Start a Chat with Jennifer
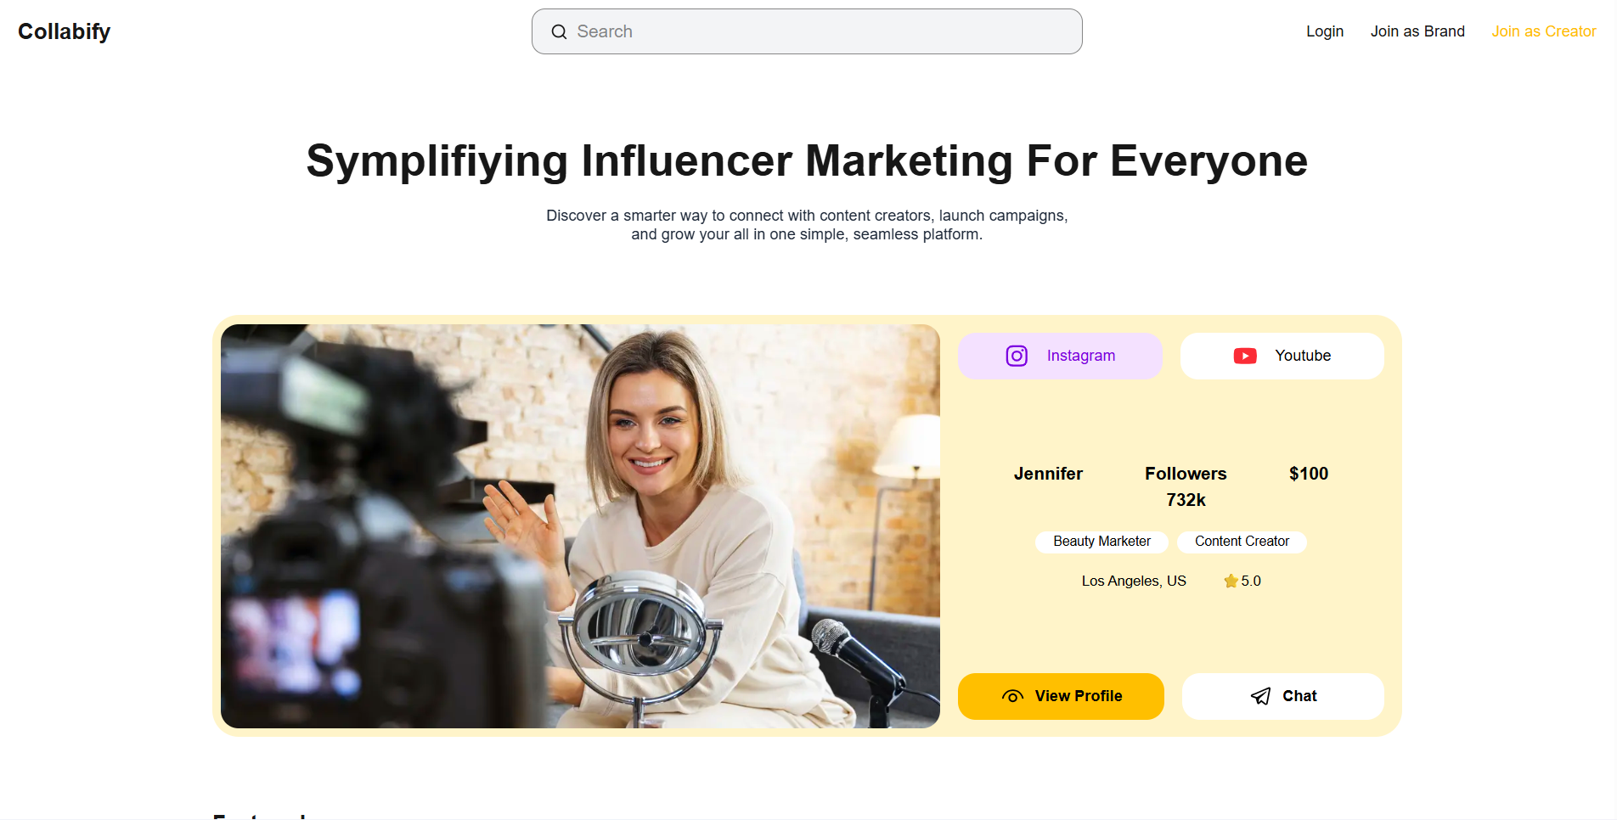This screenshot has width=1617, height=820. [x=1283, y=696]
